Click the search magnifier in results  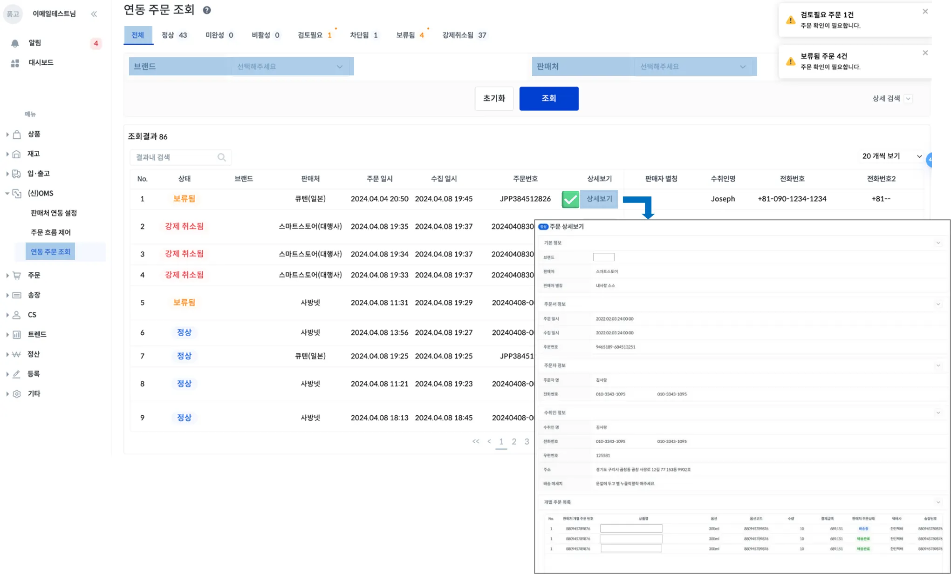coord(222,157)
